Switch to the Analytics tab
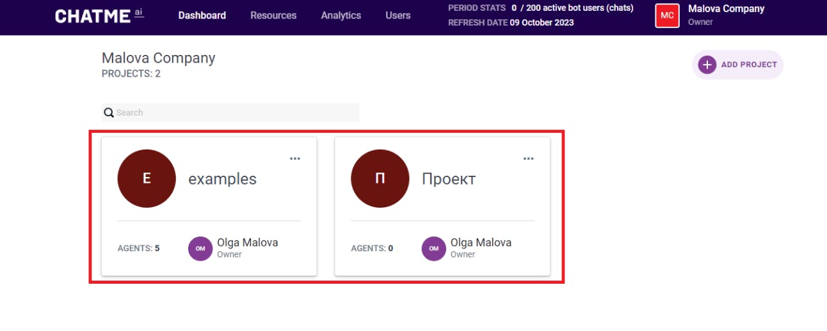This screenshot has width=827, height=331. (x=341, y=15)
